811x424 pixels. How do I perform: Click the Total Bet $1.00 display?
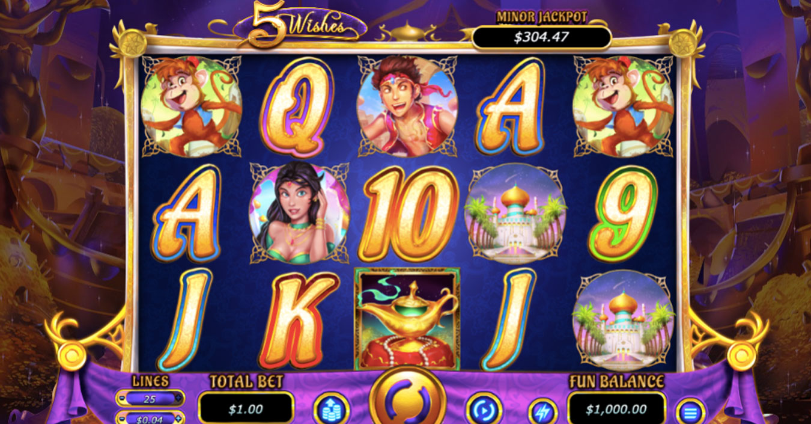pos(246,409)
